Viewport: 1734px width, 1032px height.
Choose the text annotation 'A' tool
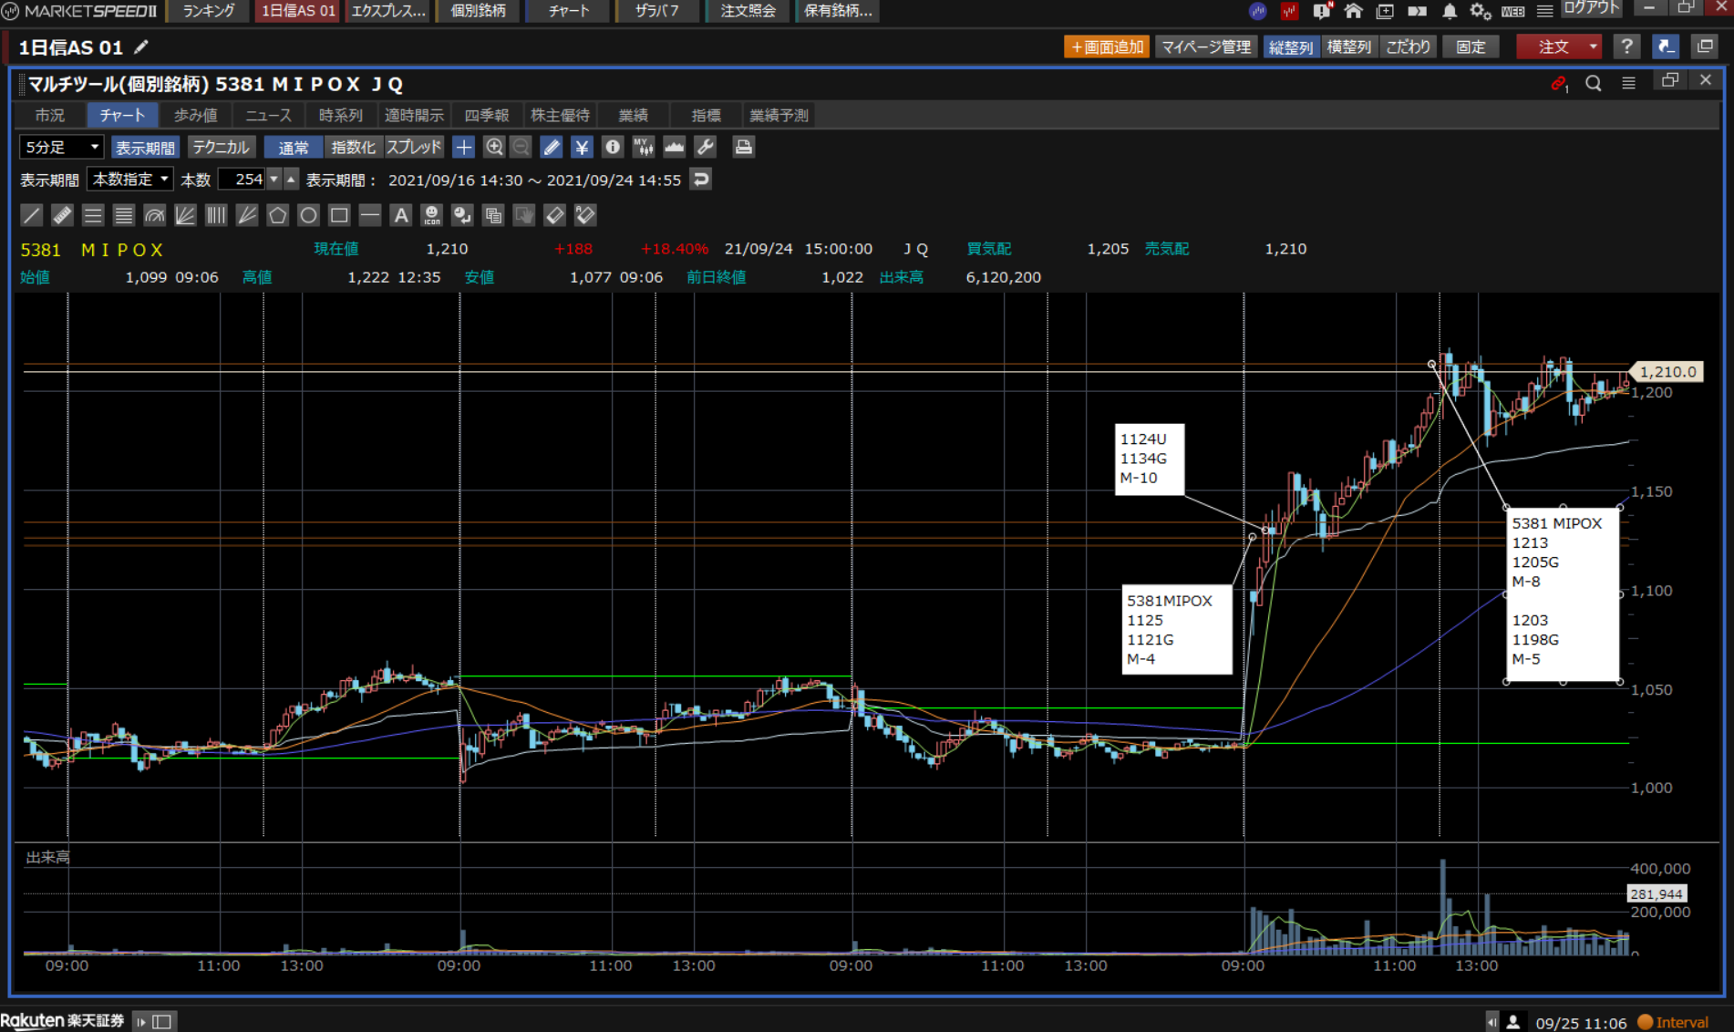click(400, 215)
